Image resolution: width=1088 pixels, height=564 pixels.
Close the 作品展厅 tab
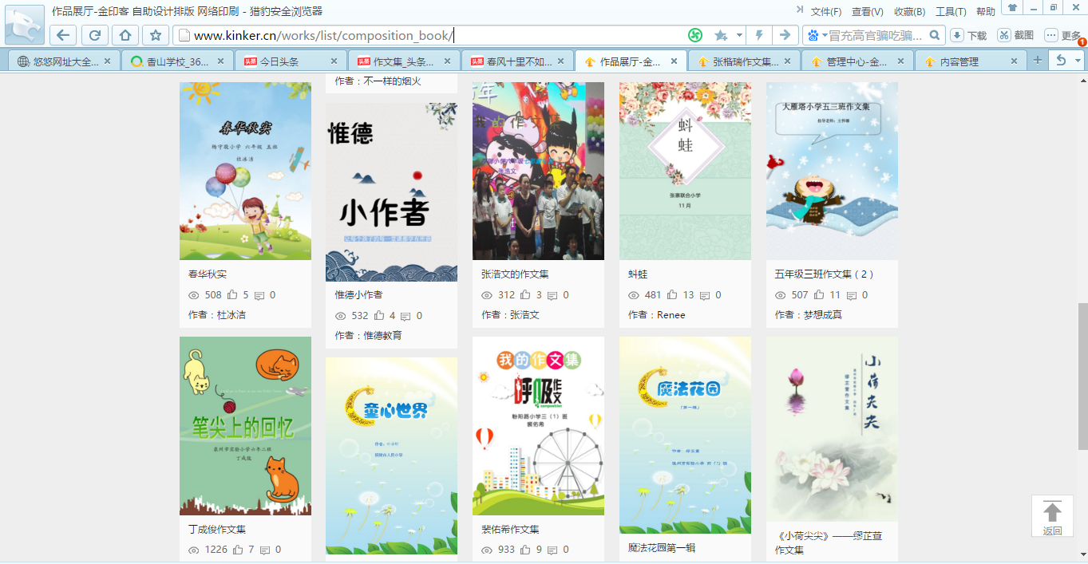[674, 61]
